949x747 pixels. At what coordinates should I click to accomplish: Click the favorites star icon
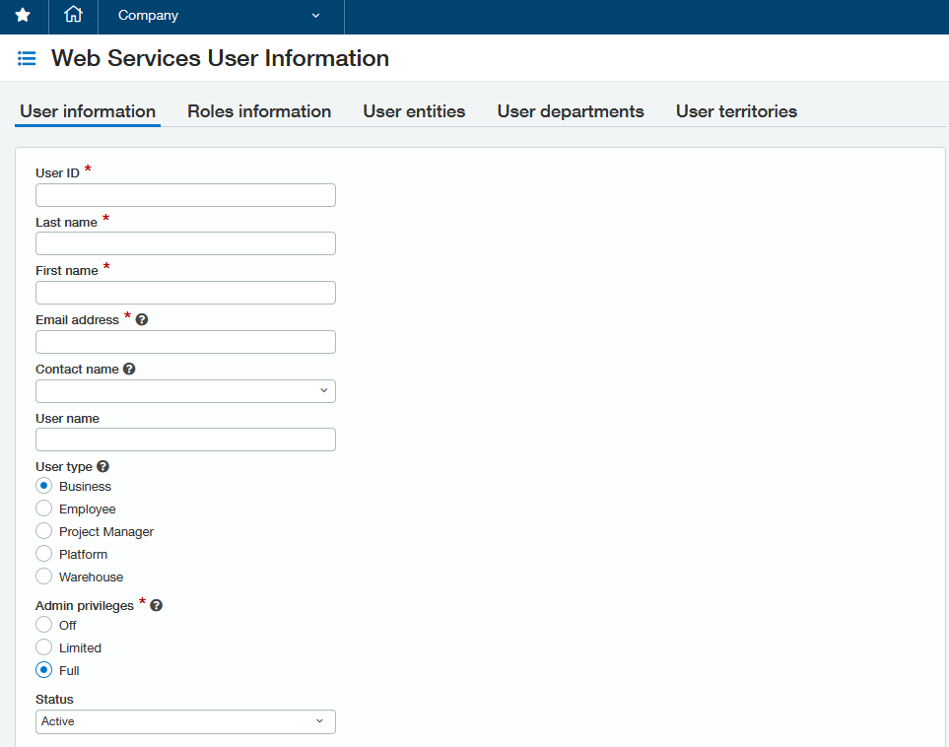pyautogui.click(x=23, y=16)
